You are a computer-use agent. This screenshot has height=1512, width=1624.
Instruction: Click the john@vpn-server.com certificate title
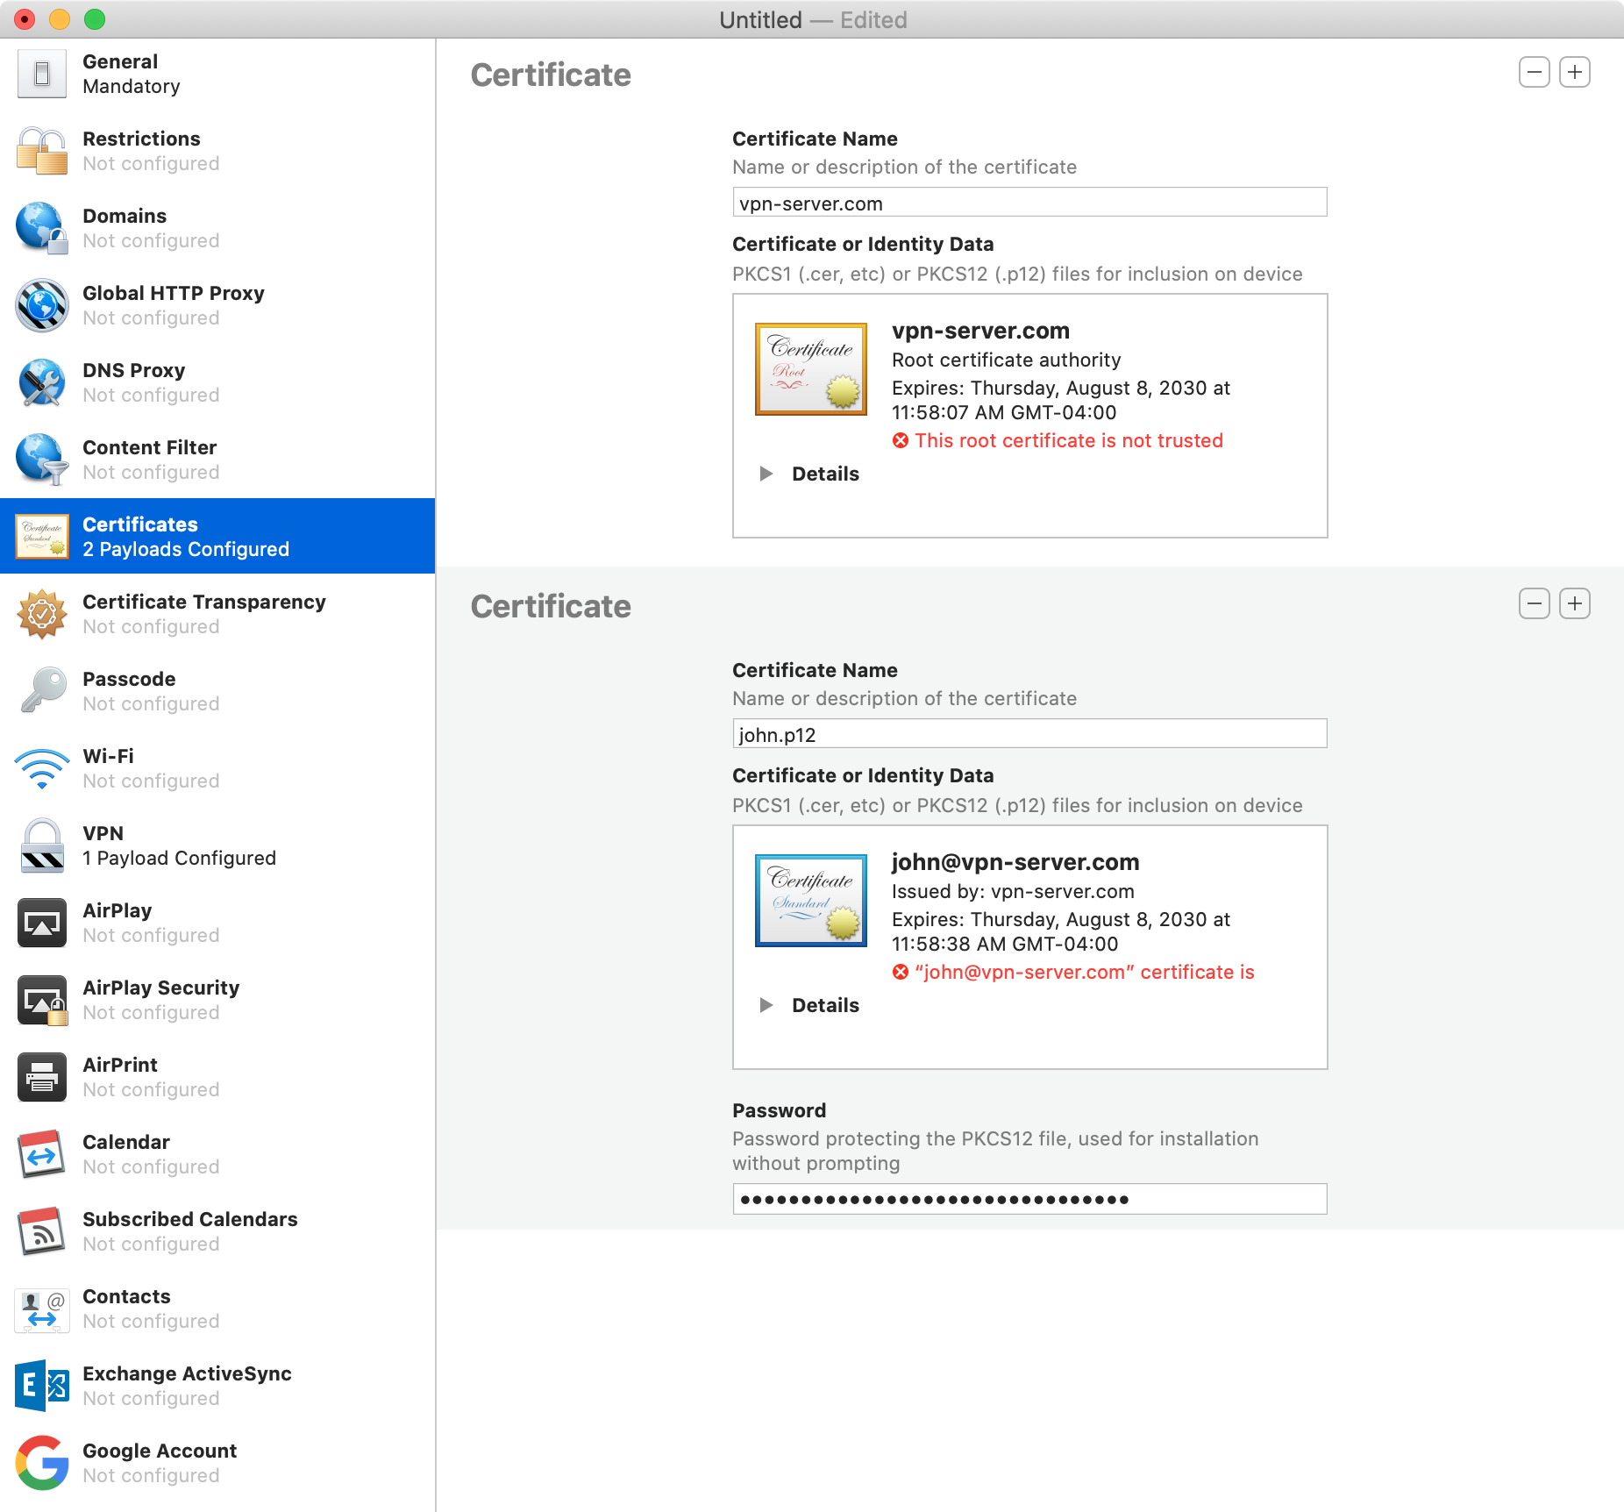coord(1015,862)
